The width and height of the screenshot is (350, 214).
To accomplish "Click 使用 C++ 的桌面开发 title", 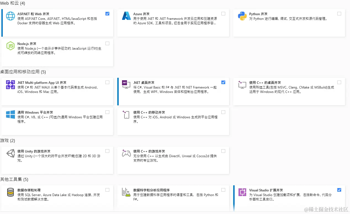I will 265,82.
